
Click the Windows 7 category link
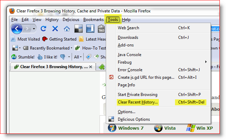tap(126, 128)
